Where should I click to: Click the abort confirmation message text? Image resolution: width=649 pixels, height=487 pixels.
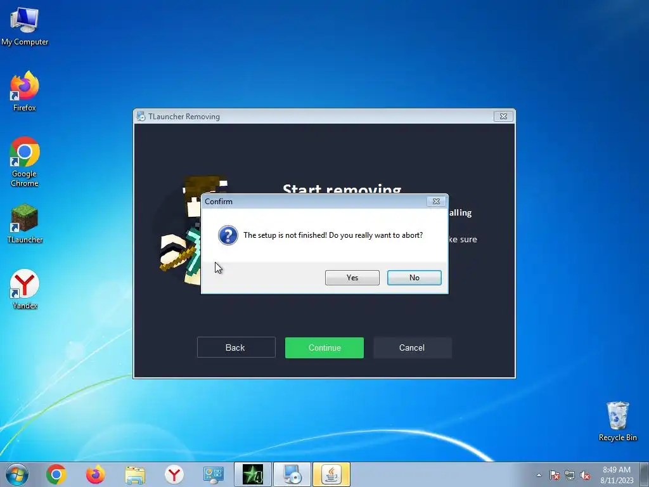coord(333,235)
